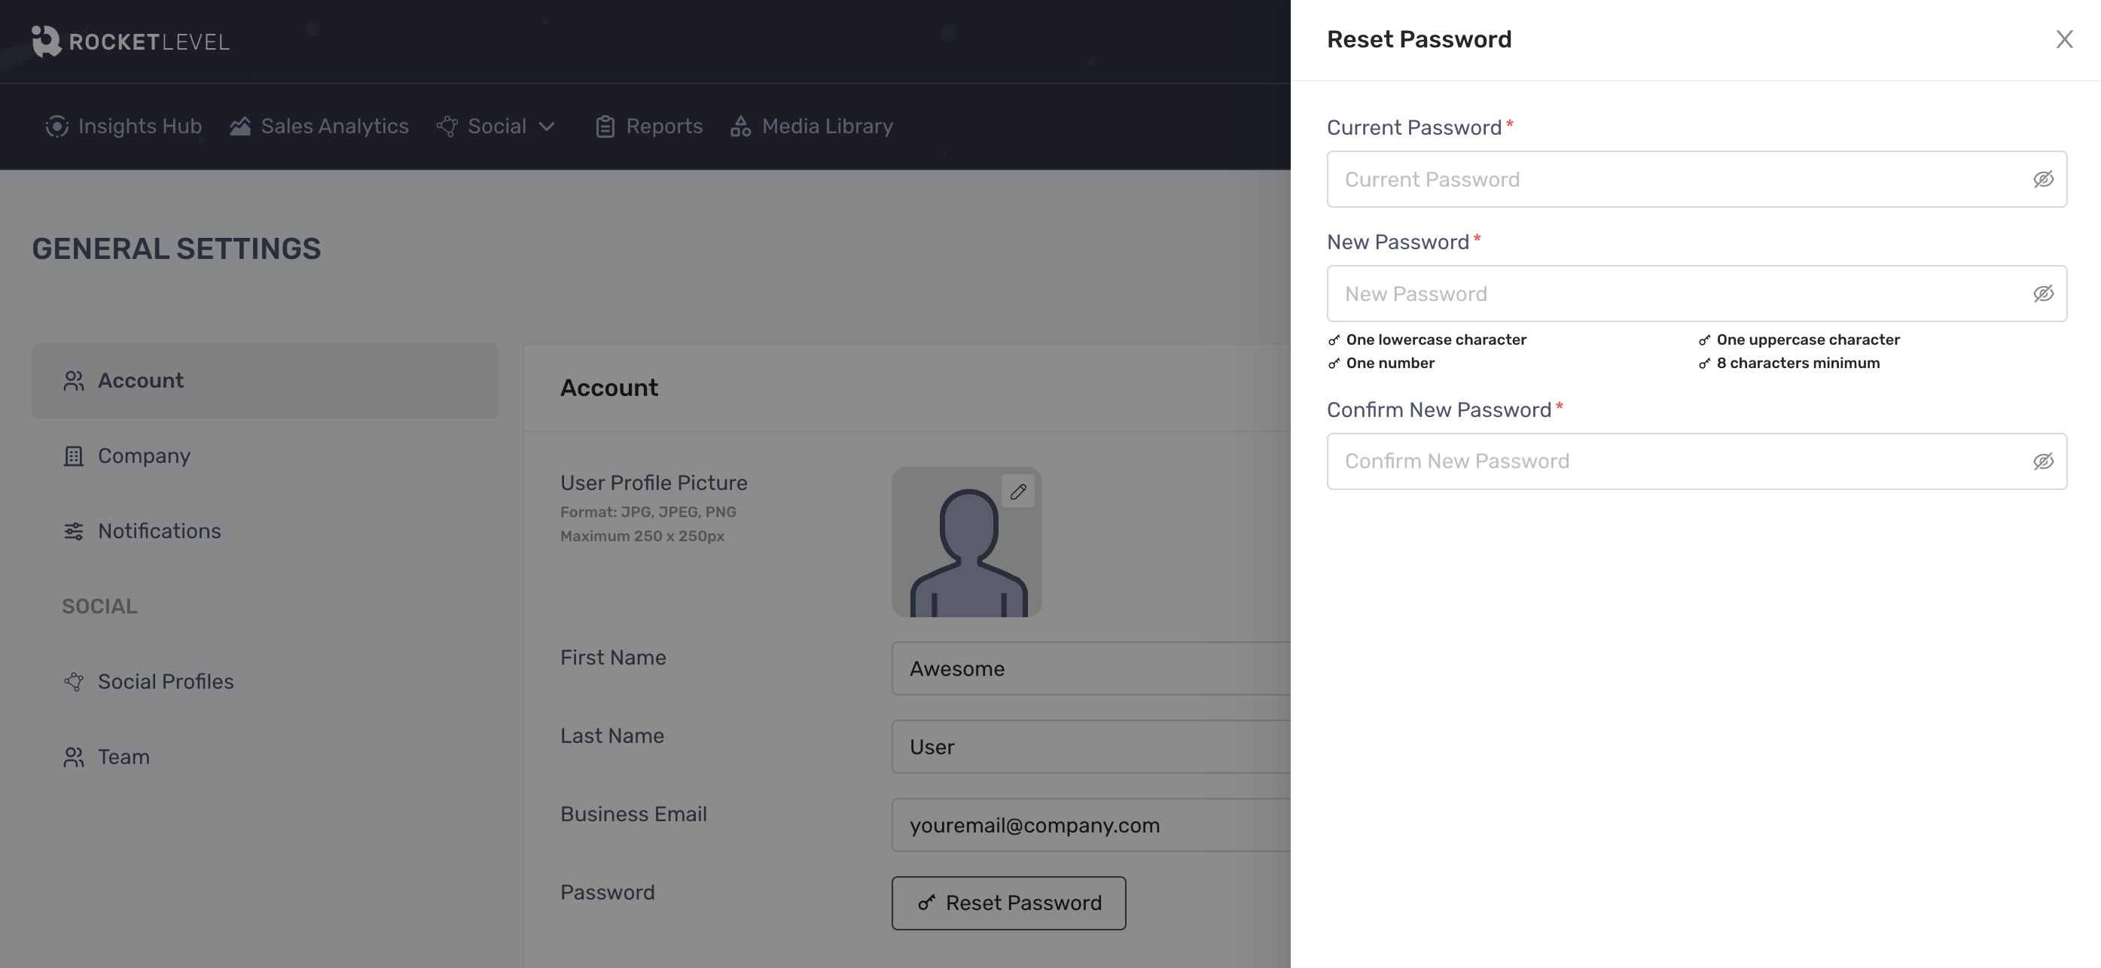Focus the New Password input
This screenshot has width=2101, height=968.
pos(1697,294)
